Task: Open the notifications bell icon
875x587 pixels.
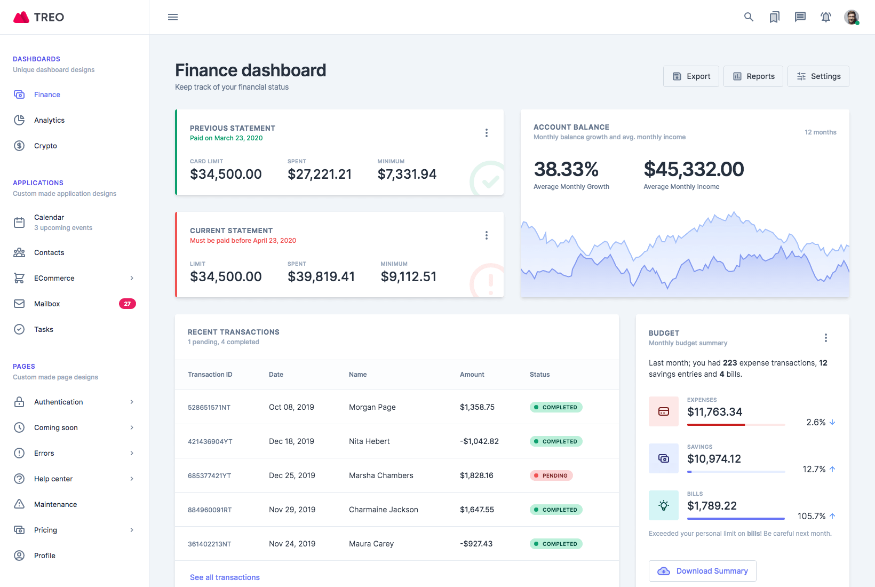Action: (x=825, y=17)
